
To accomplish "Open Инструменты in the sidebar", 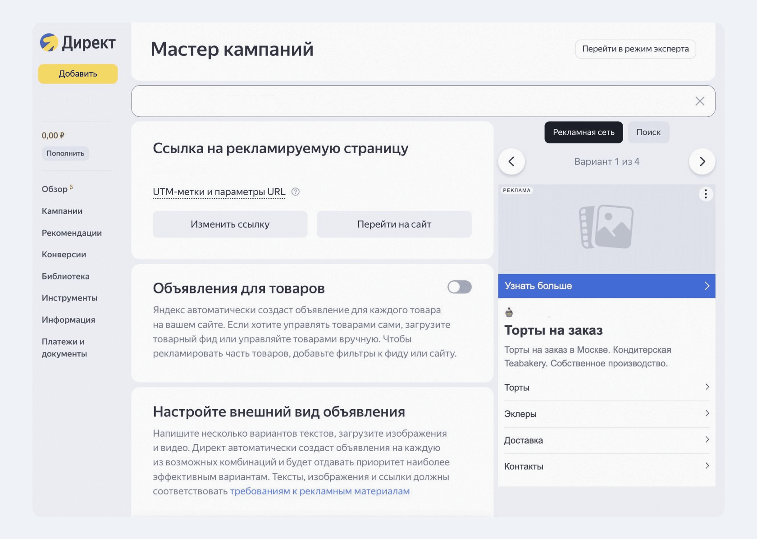I will point(69,298).
